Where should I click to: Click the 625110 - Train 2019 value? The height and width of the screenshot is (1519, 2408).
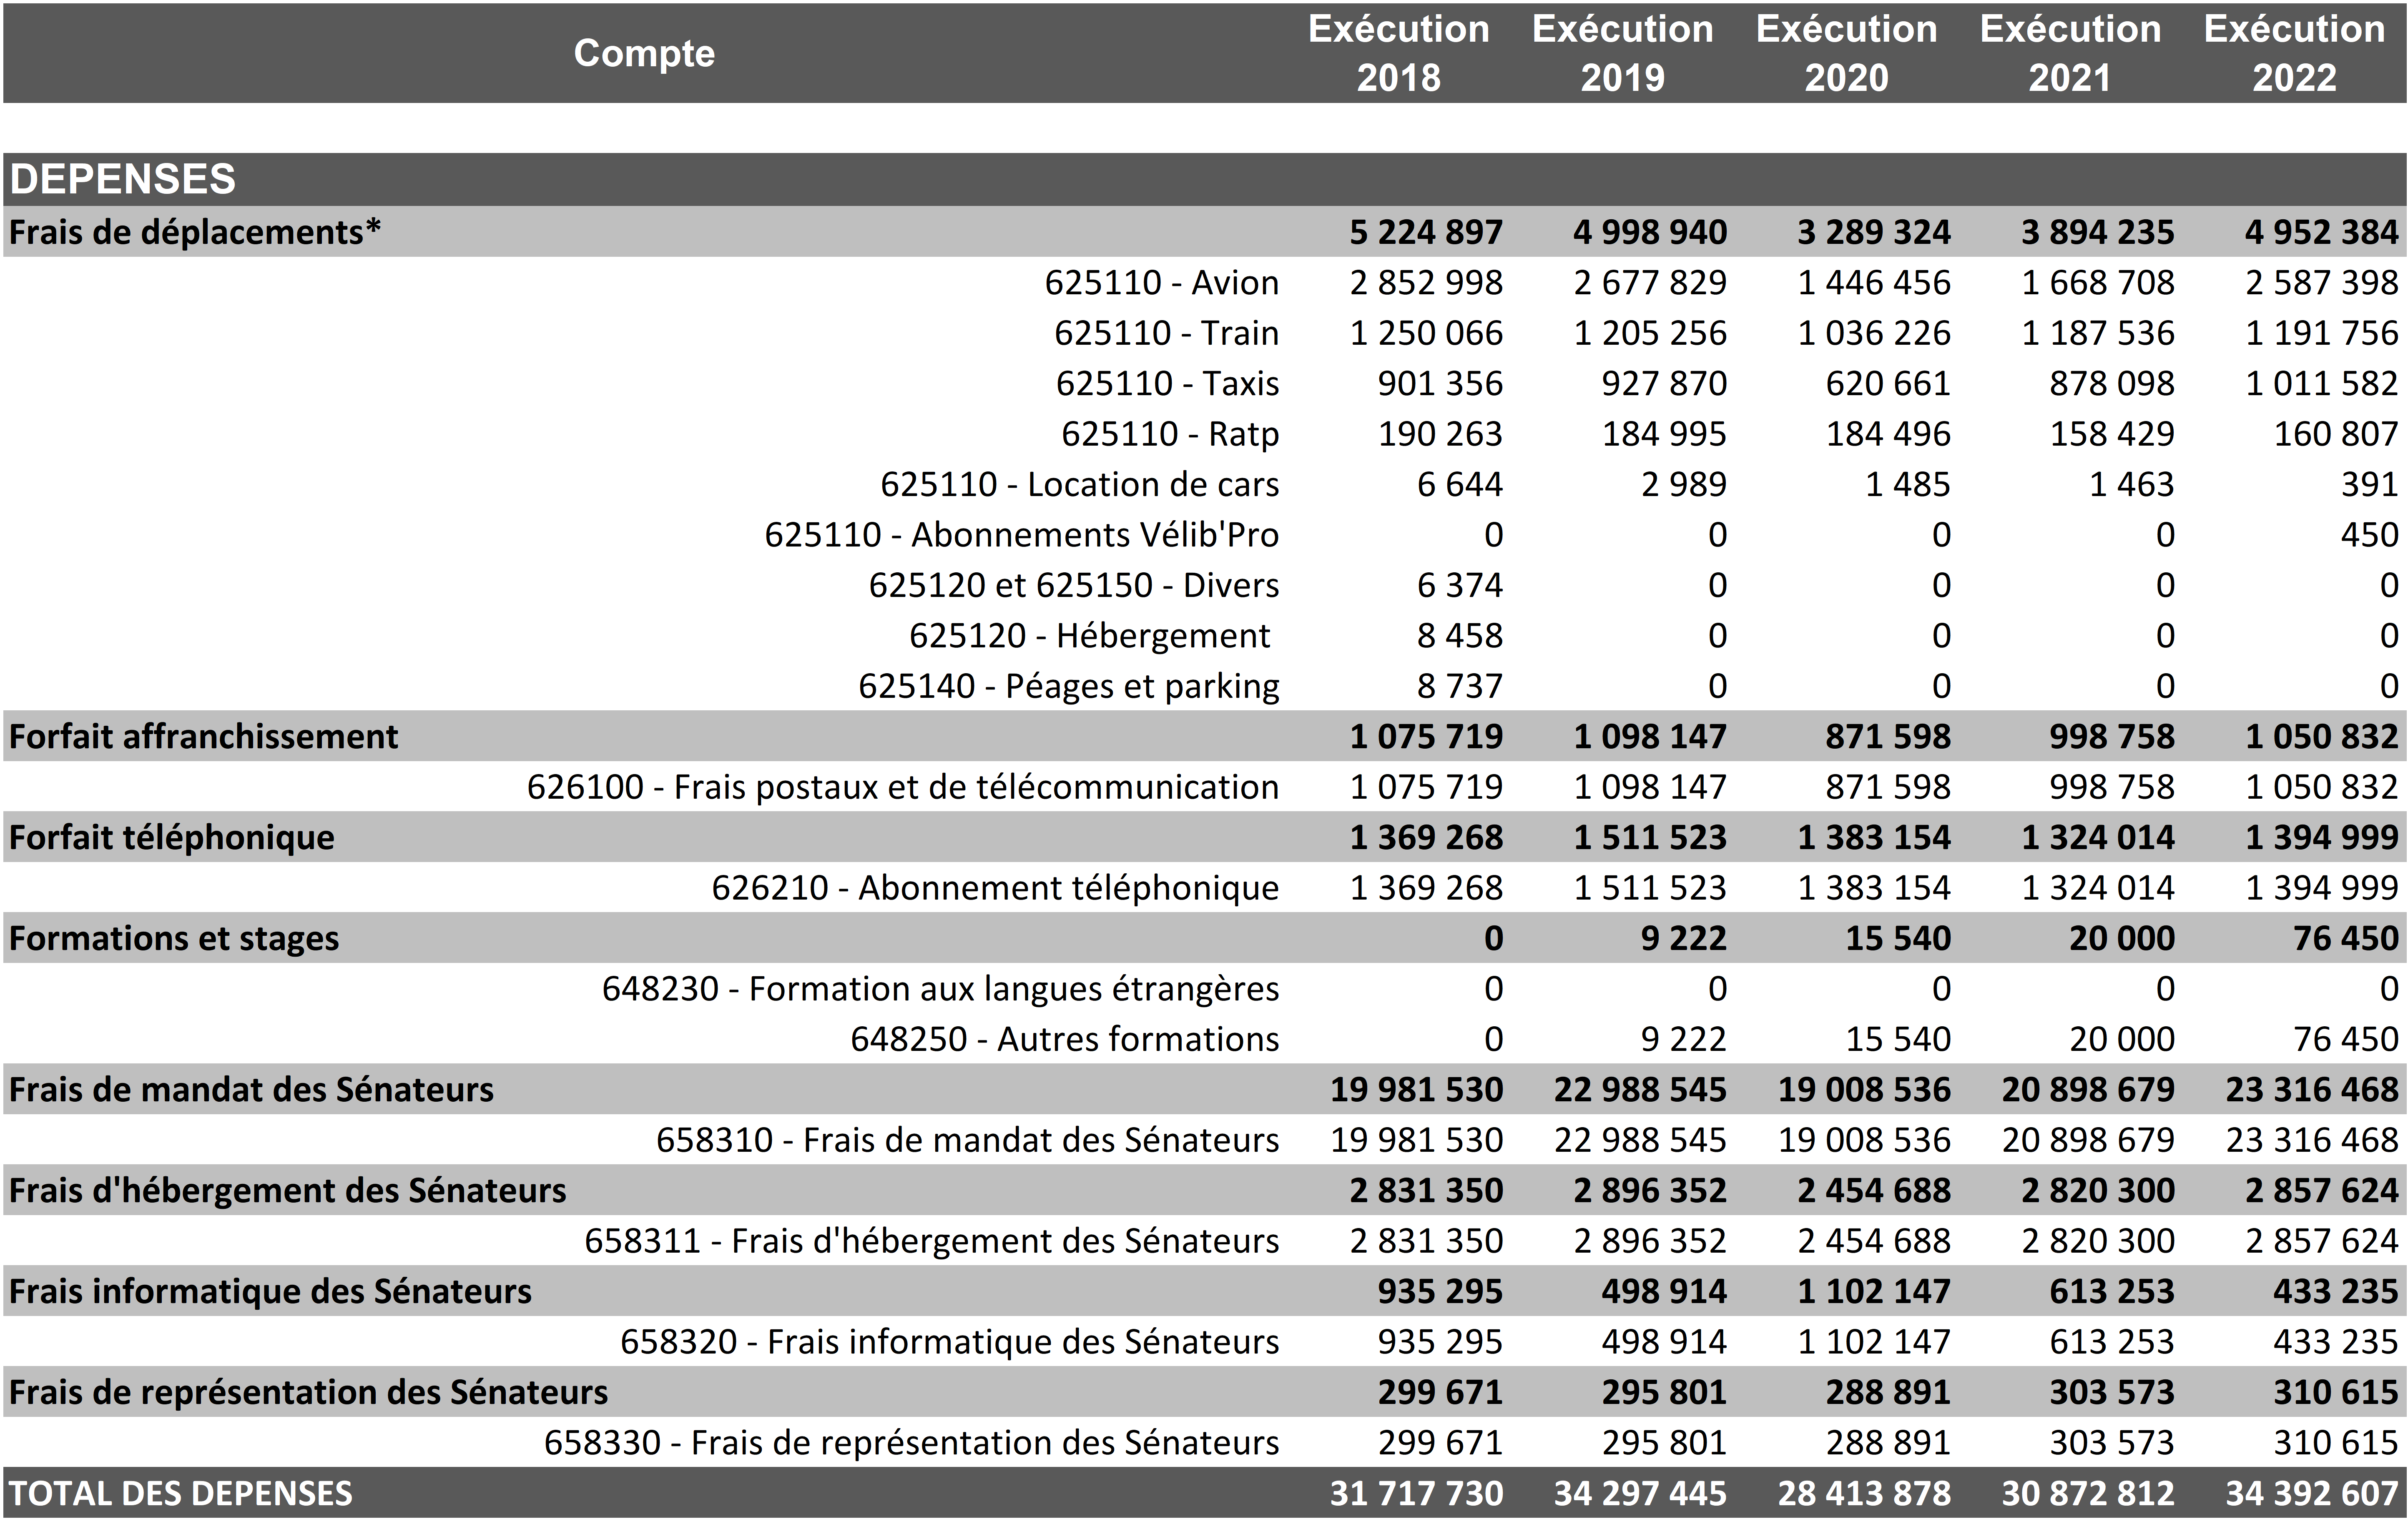point(1650,333)
